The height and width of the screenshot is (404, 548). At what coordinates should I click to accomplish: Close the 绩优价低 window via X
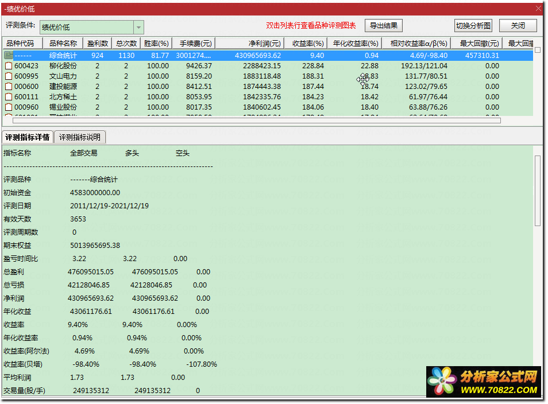coord(538,9)
